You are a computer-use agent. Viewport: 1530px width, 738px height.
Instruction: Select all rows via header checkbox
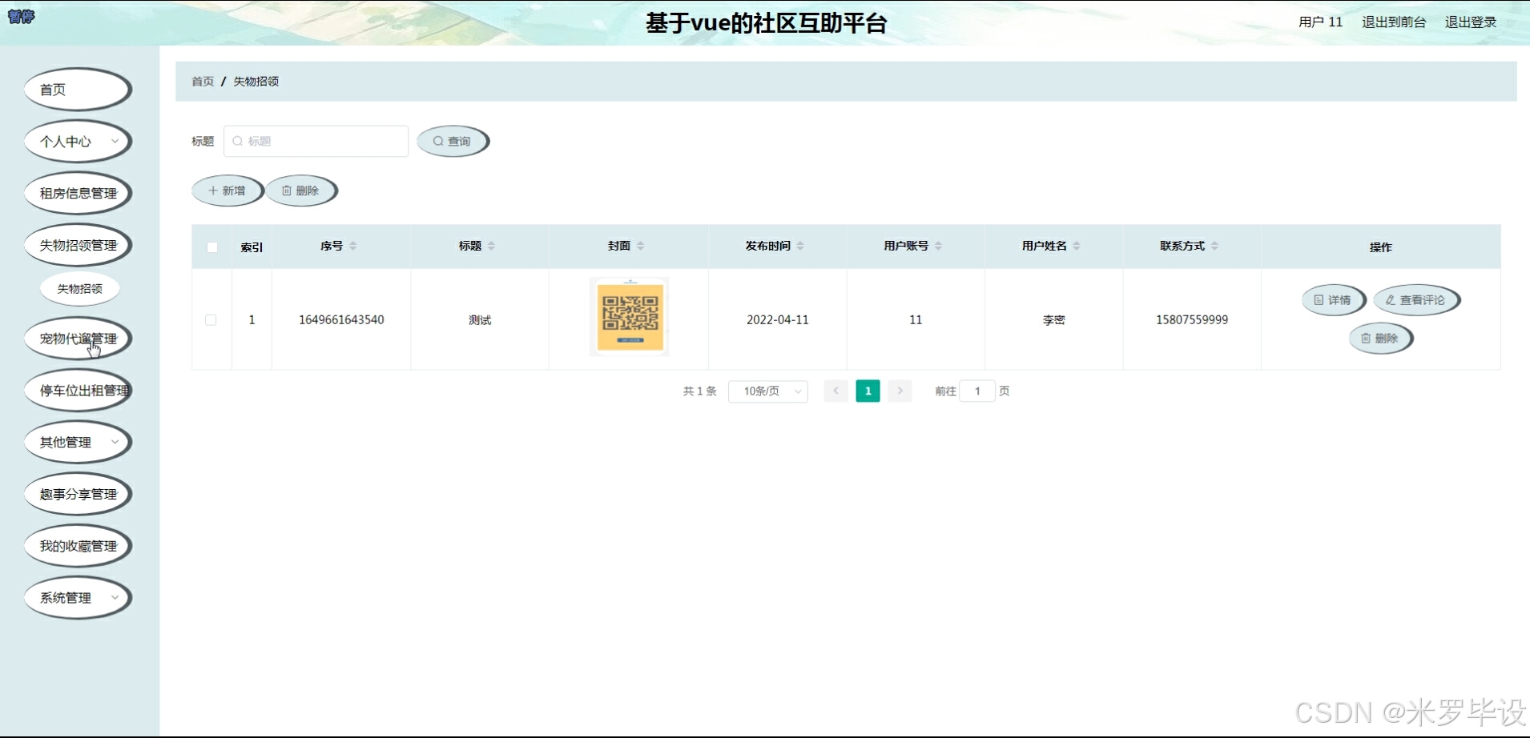212,247
